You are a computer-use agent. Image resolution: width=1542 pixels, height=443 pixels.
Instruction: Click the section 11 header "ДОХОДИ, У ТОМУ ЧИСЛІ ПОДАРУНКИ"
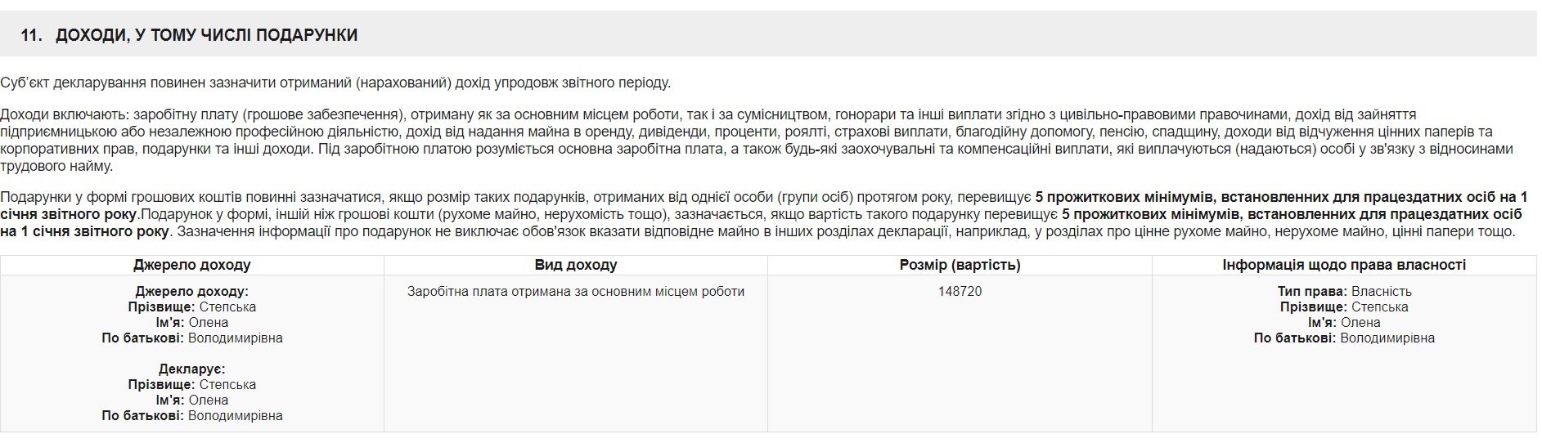(x=206, y=35)
